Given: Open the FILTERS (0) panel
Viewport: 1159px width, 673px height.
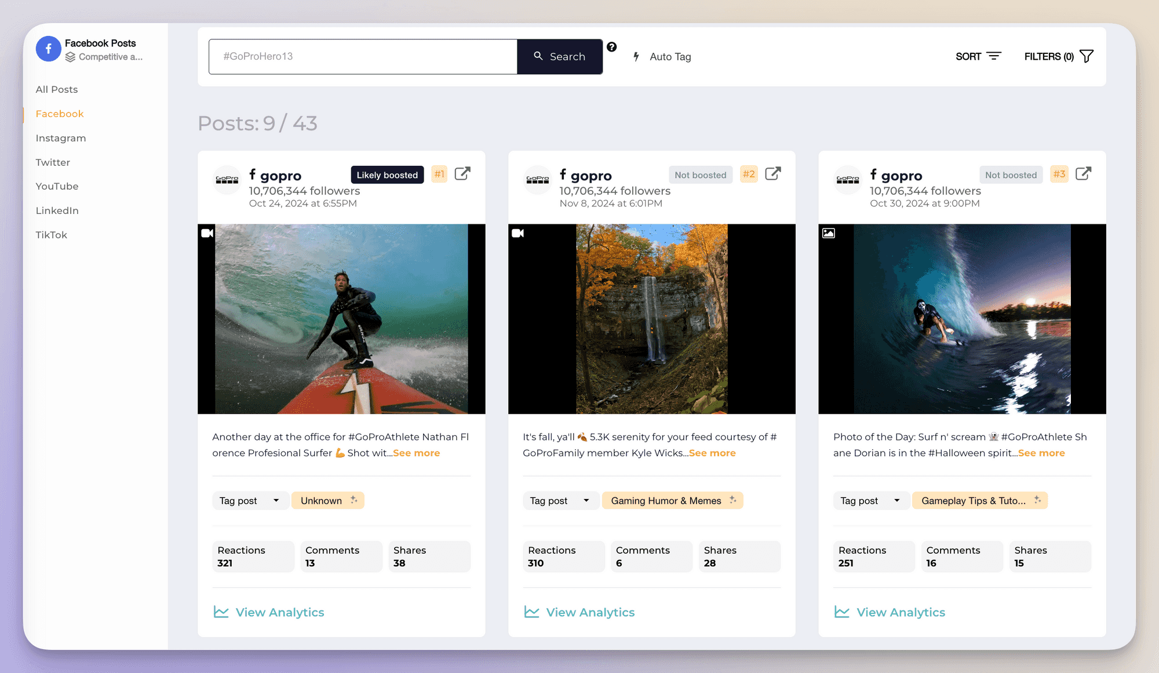Looking at the screenshot, I should click(x=1059, y=56).
